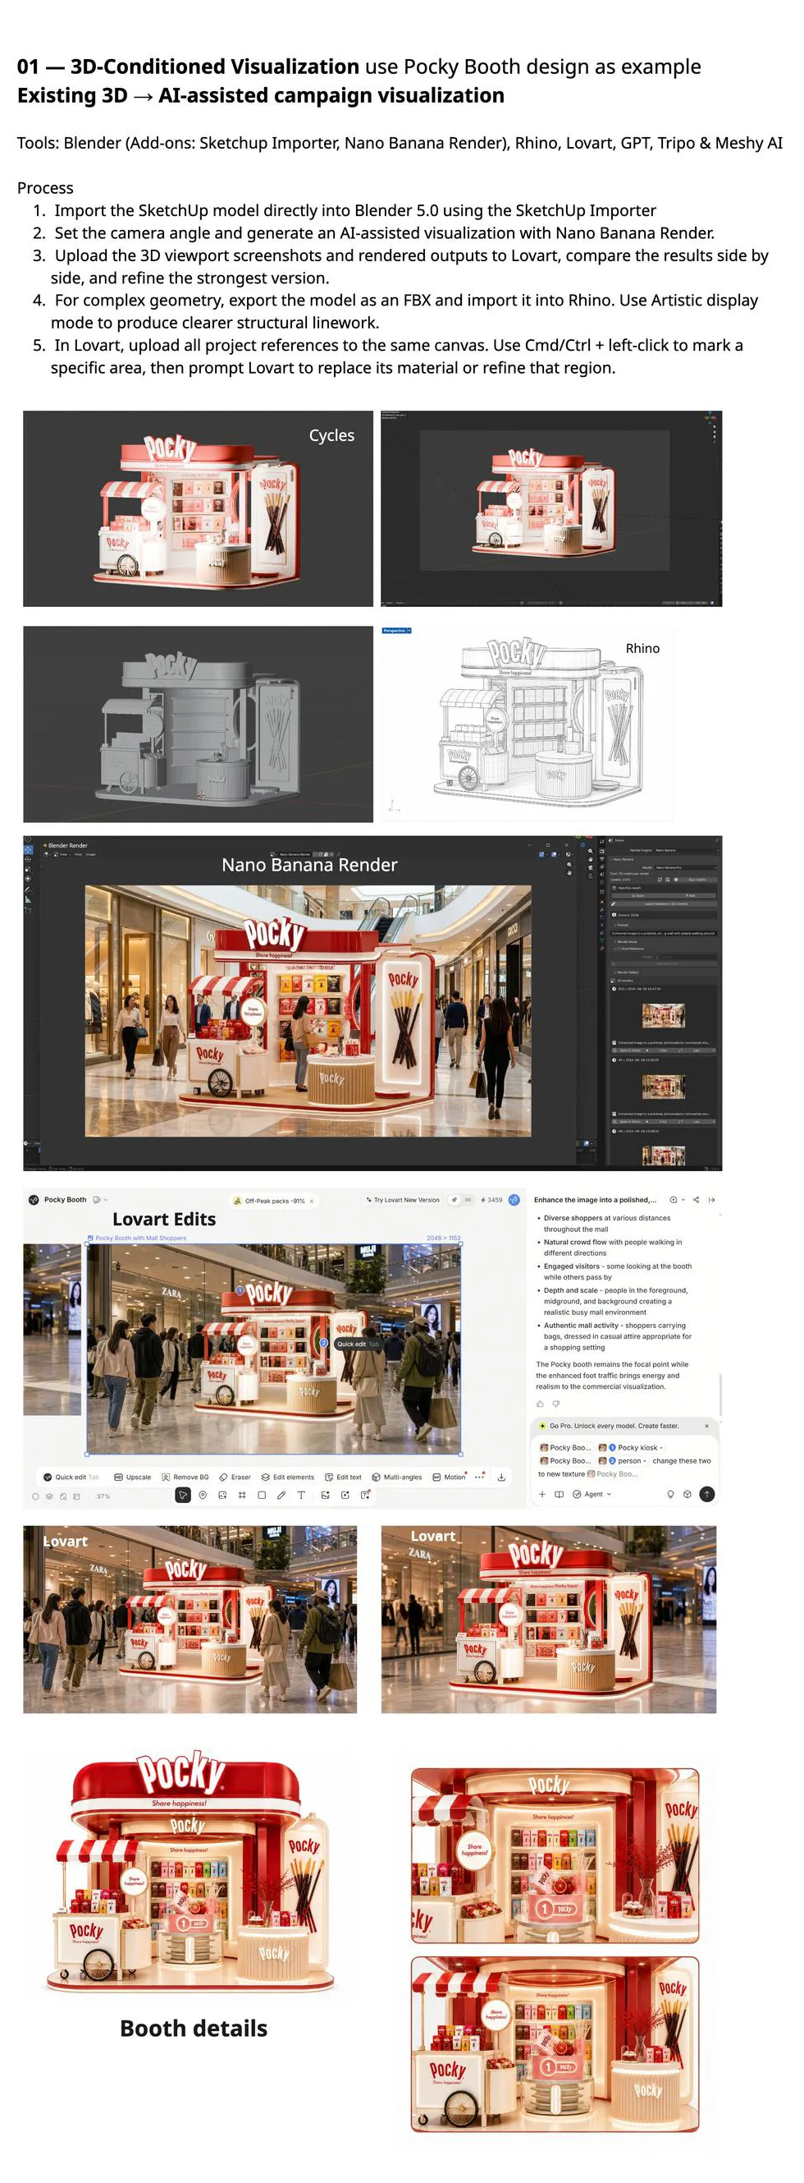804x2183 pixels.
Task: Click the Pocky kiosk reference chip
Action: [x=632, y=1447]
